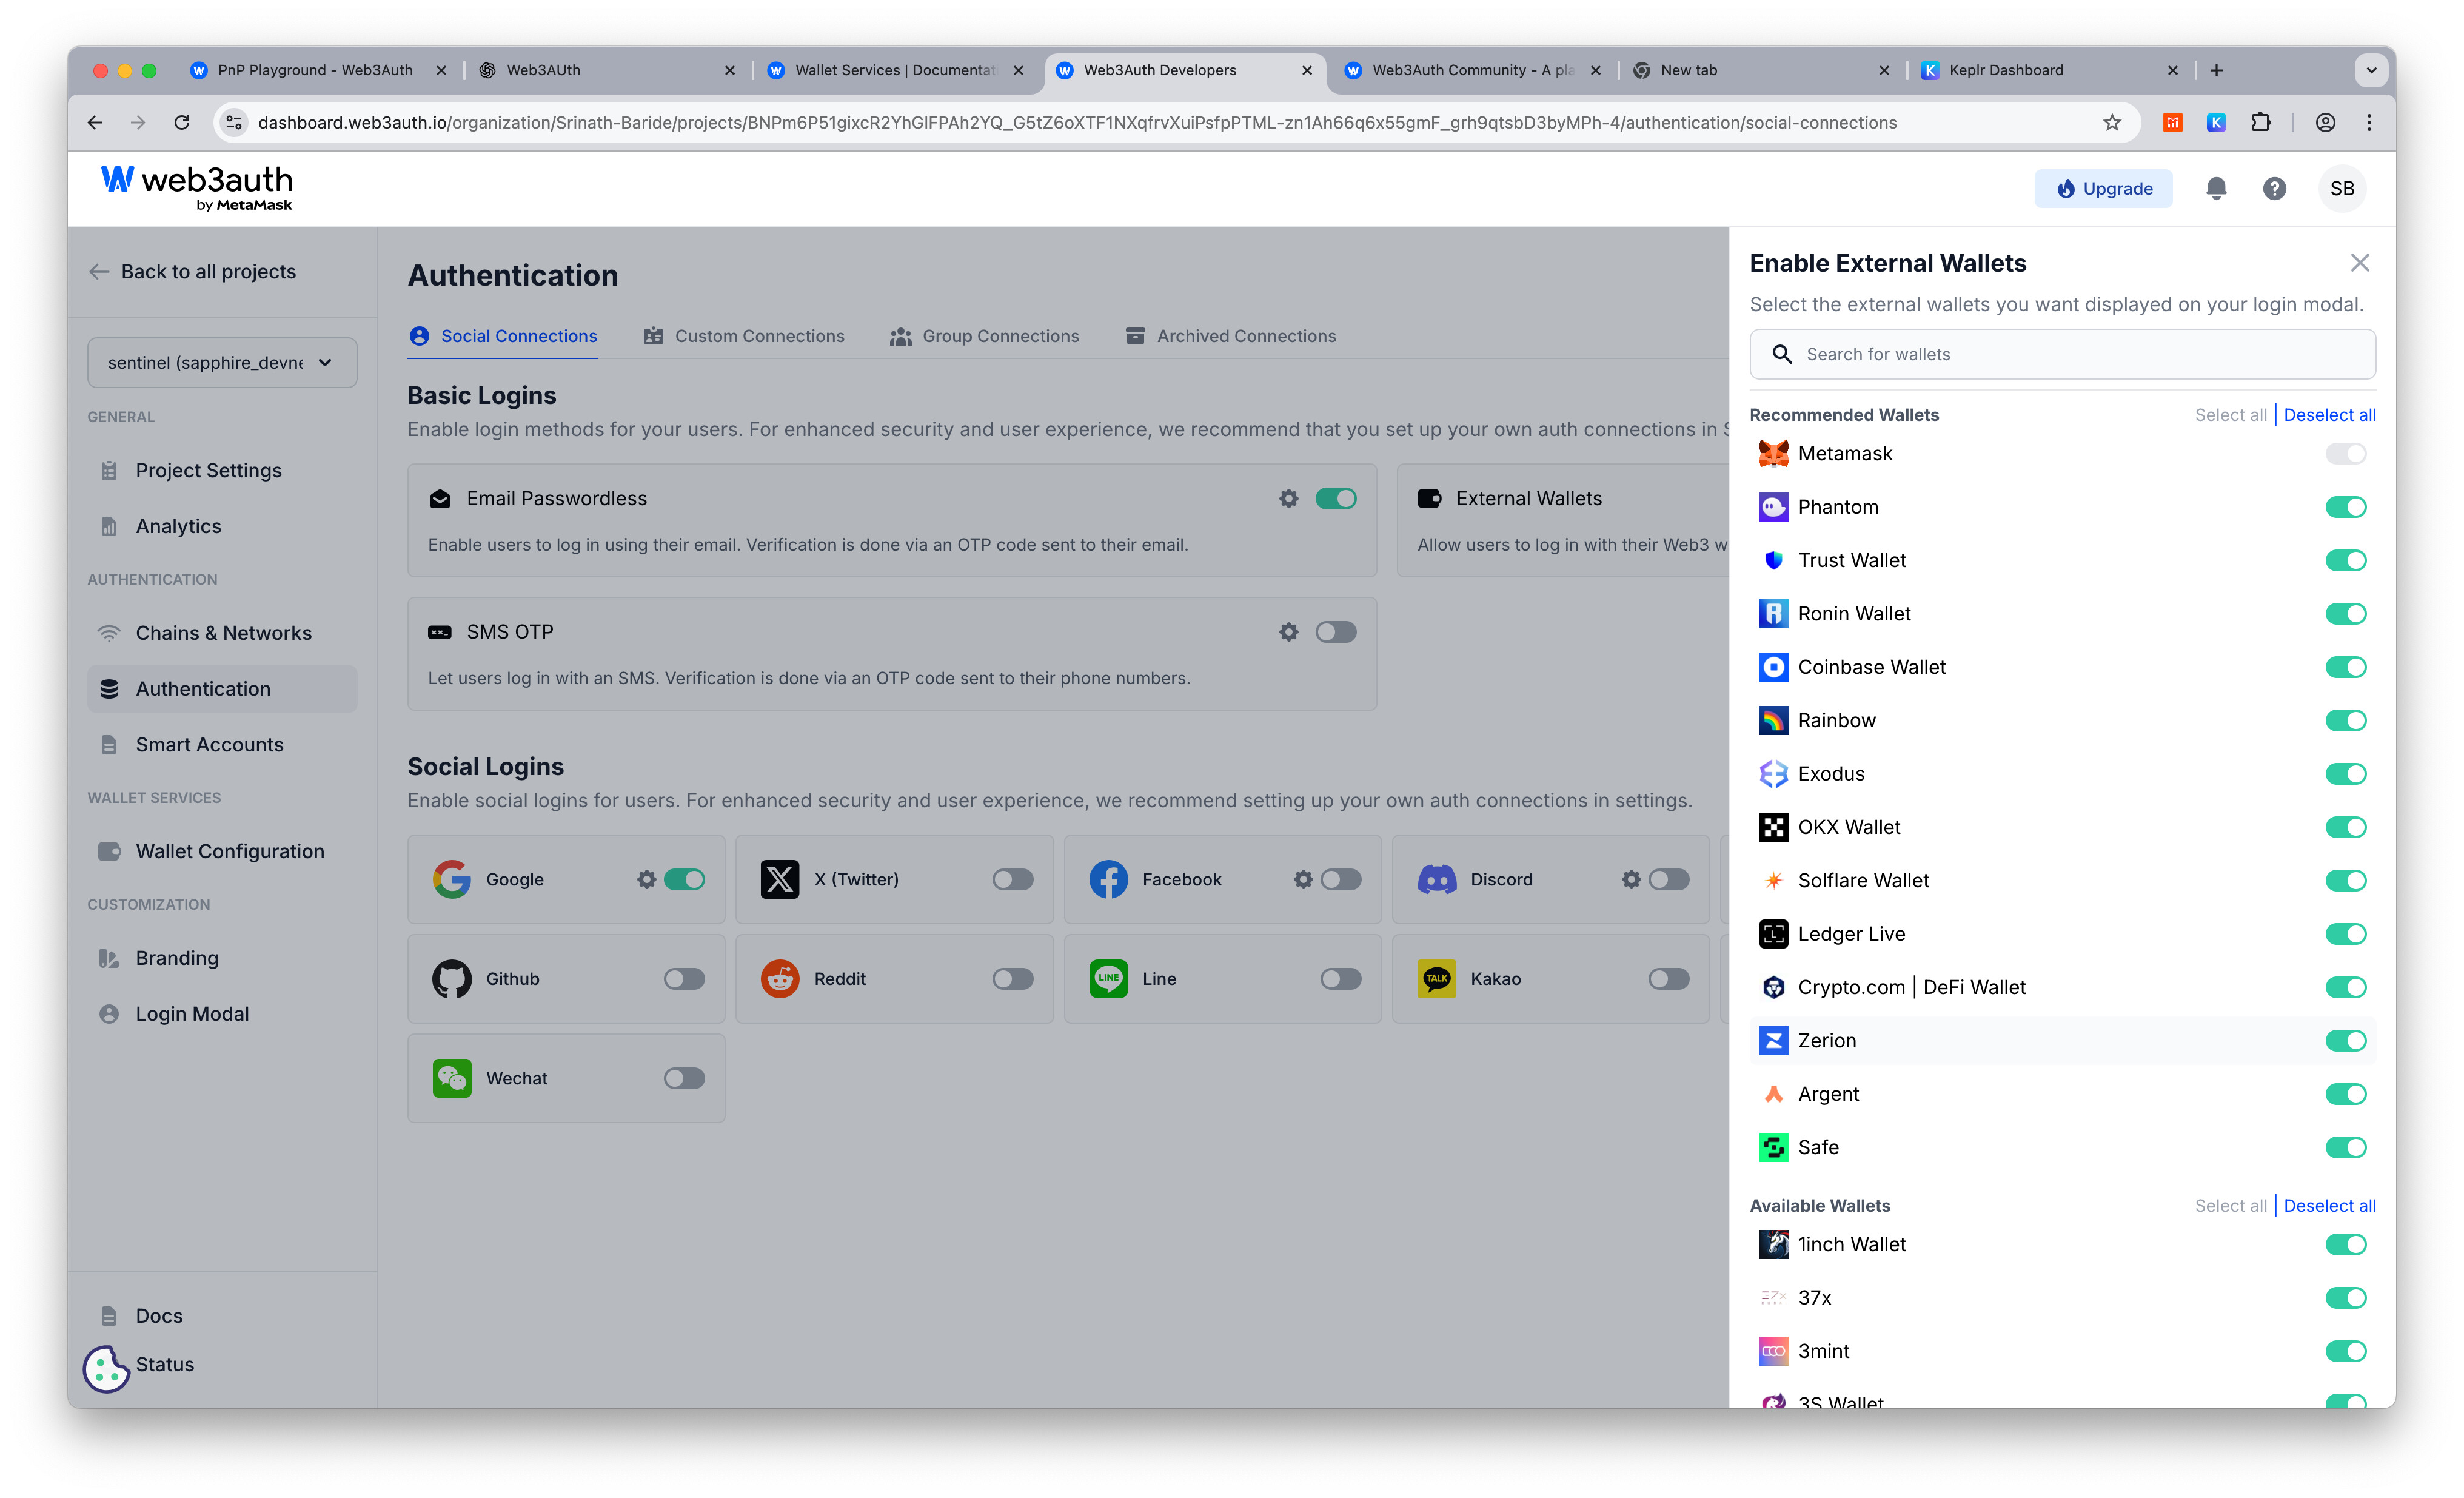Open Chains & Networks in the sidebar
Image resolution: width=2464 pixels, height=1498 pixels.
coord(222,633)
